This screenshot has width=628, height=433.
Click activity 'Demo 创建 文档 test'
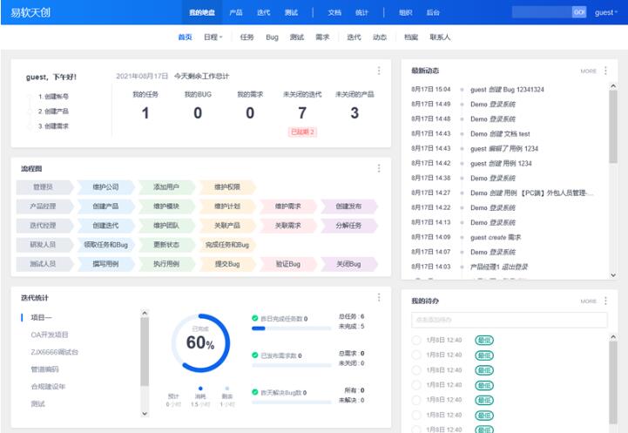(x=500, y=134)
